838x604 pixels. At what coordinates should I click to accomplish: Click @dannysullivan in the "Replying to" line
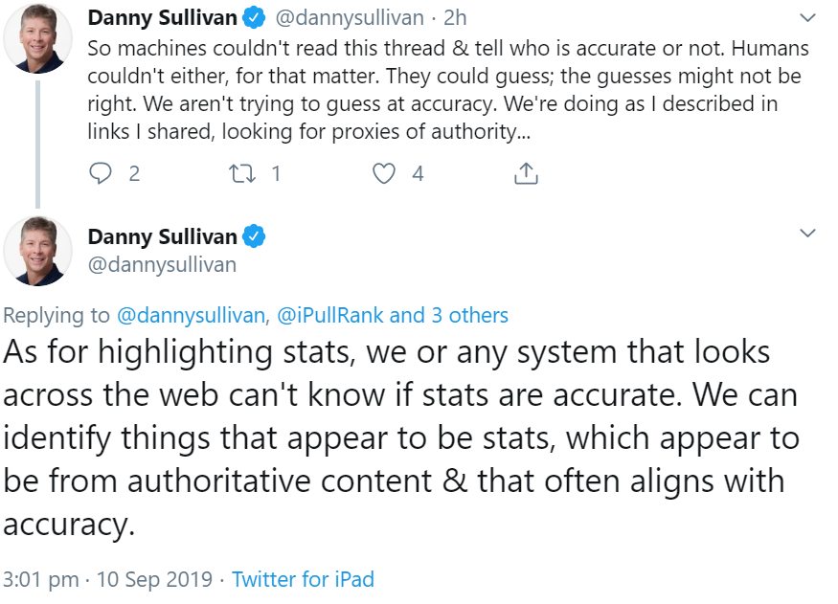pos(190,315)
